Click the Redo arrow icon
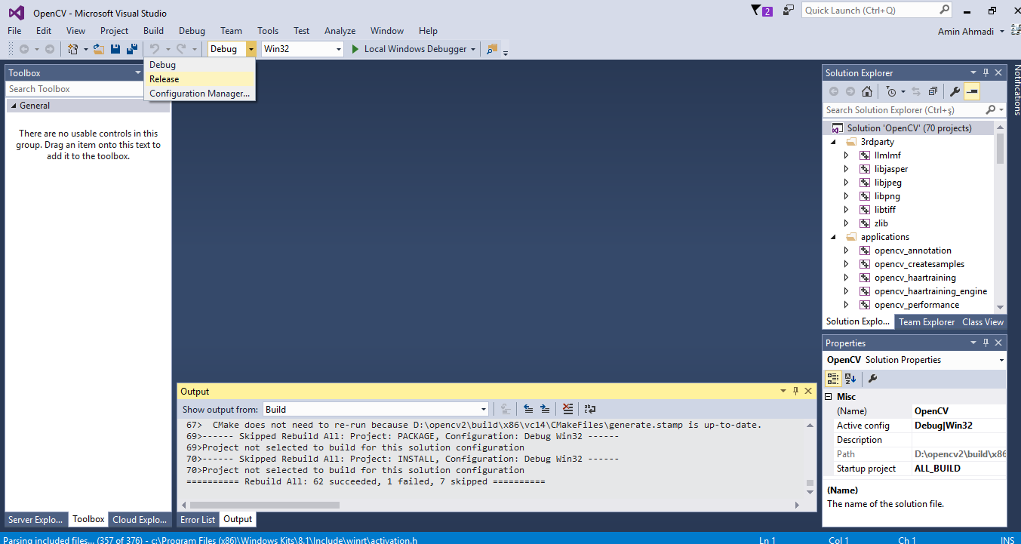The image size is (1021, 544). pos(181,49)
